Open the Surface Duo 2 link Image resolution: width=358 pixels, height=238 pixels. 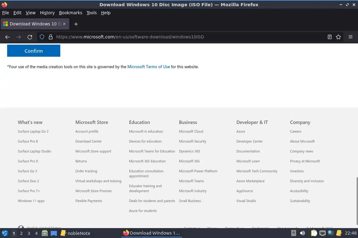pyautogui.click(x=28, y=181)
